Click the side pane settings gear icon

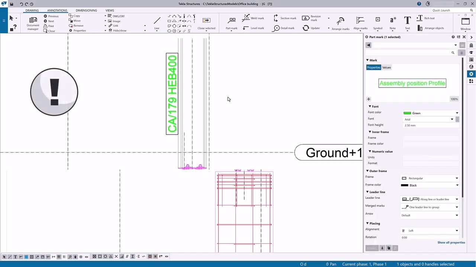click(471, 74)
